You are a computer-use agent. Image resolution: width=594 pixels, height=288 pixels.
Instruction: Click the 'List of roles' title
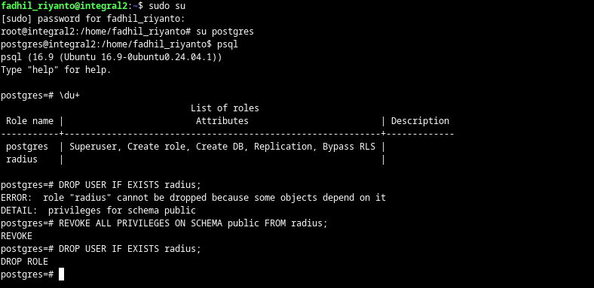point(225,108)
